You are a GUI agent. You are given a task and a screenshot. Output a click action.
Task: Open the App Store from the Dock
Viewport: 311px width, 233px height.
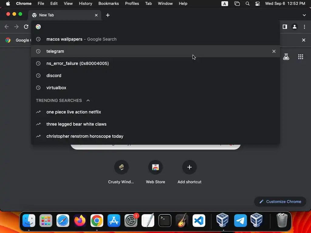[x=114, y=221]
